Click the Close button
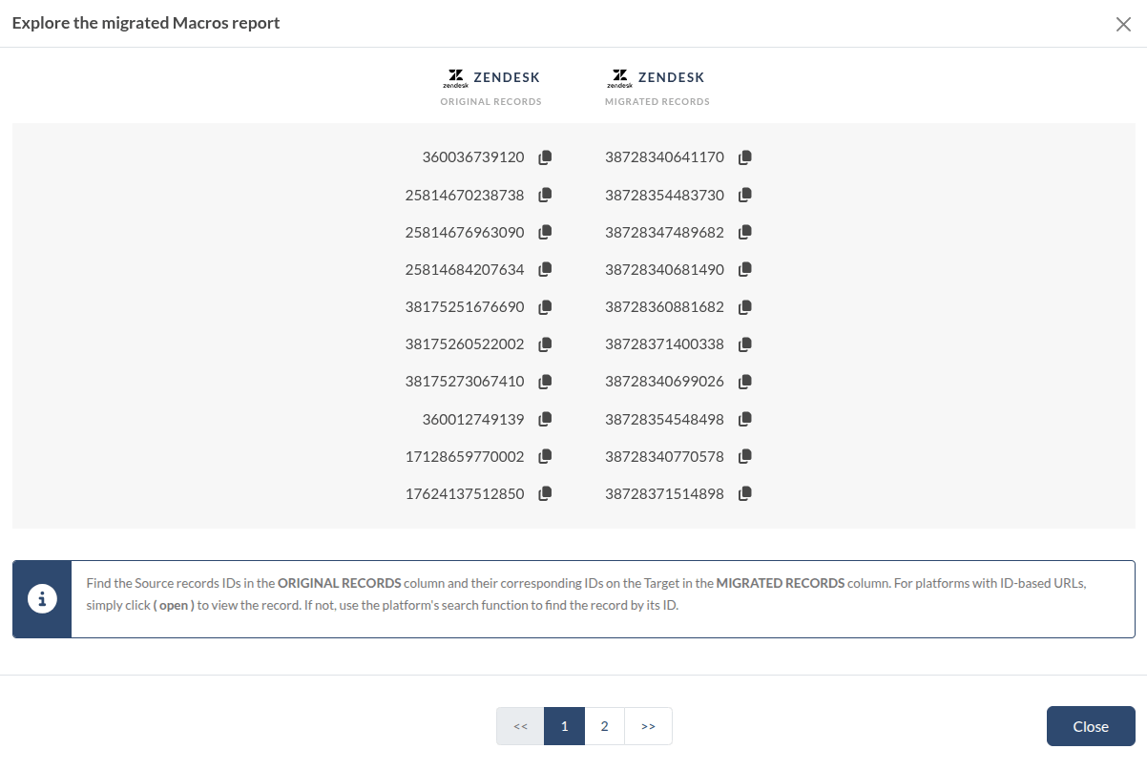 1091,726
